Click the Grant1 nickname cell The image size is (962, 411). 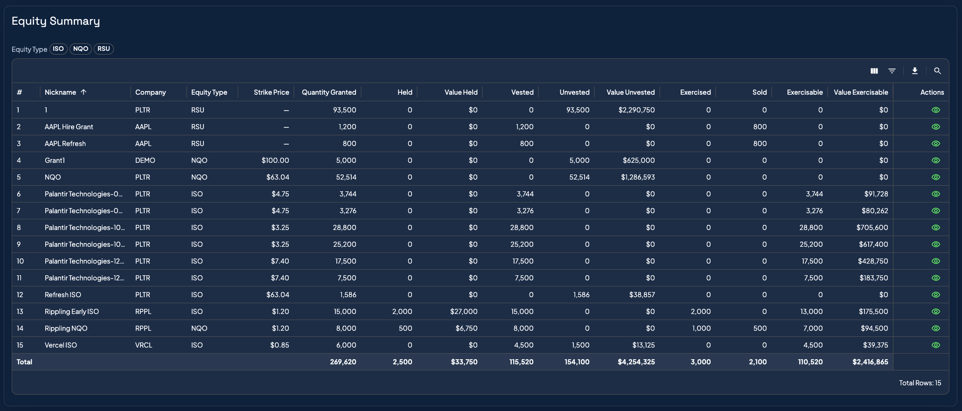[55, 160]
